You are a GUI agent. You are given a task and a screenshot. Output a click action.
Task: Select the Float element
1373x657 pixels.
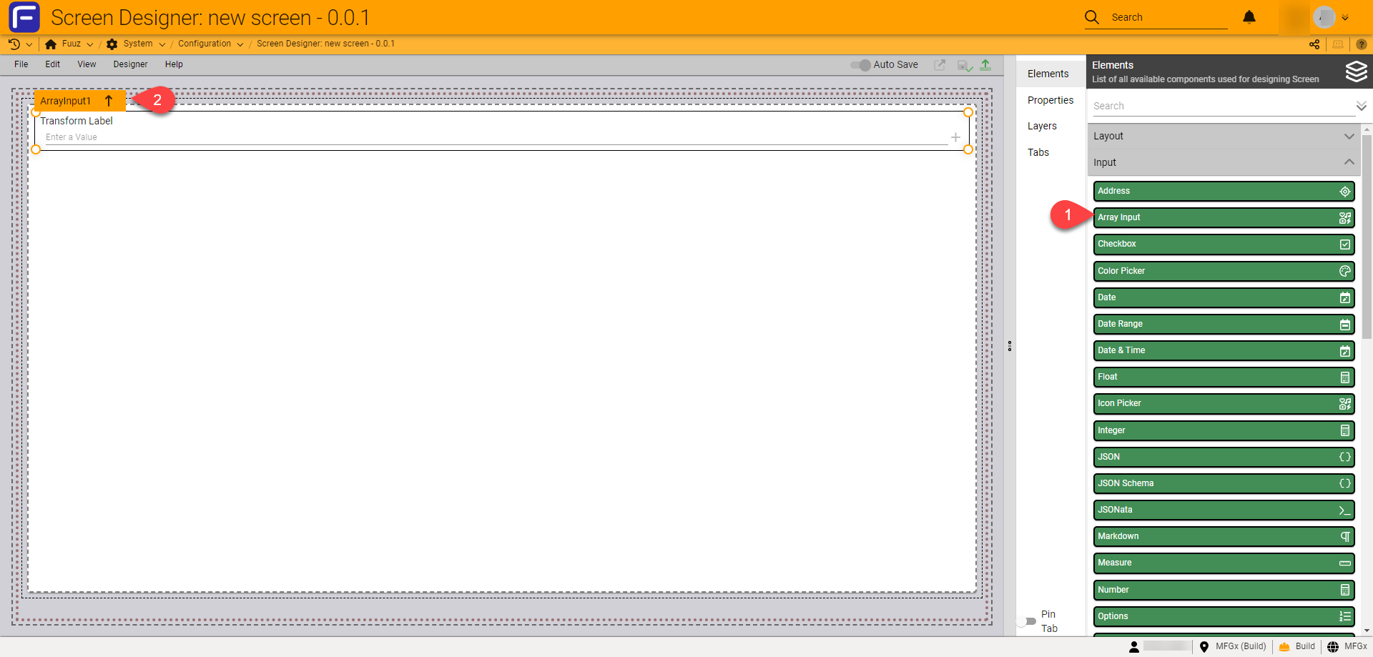click(x=1224, y=377)
